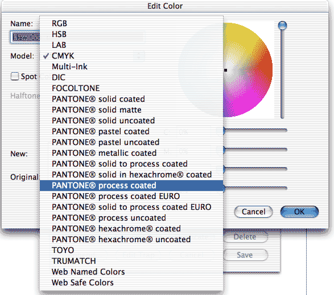This screenshot has width=334, height=295.
Task: Select TRUMATCH library
Action: click(131, 261)
